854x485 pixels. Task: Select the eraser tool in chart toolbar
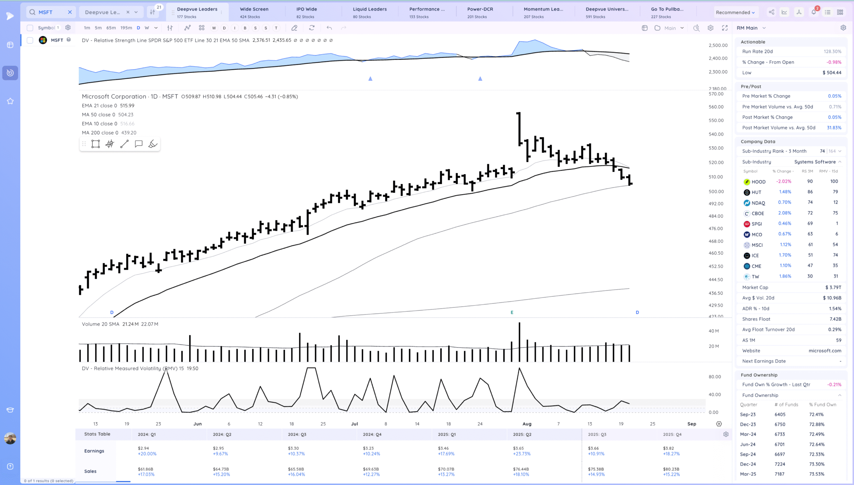(294, 28)
